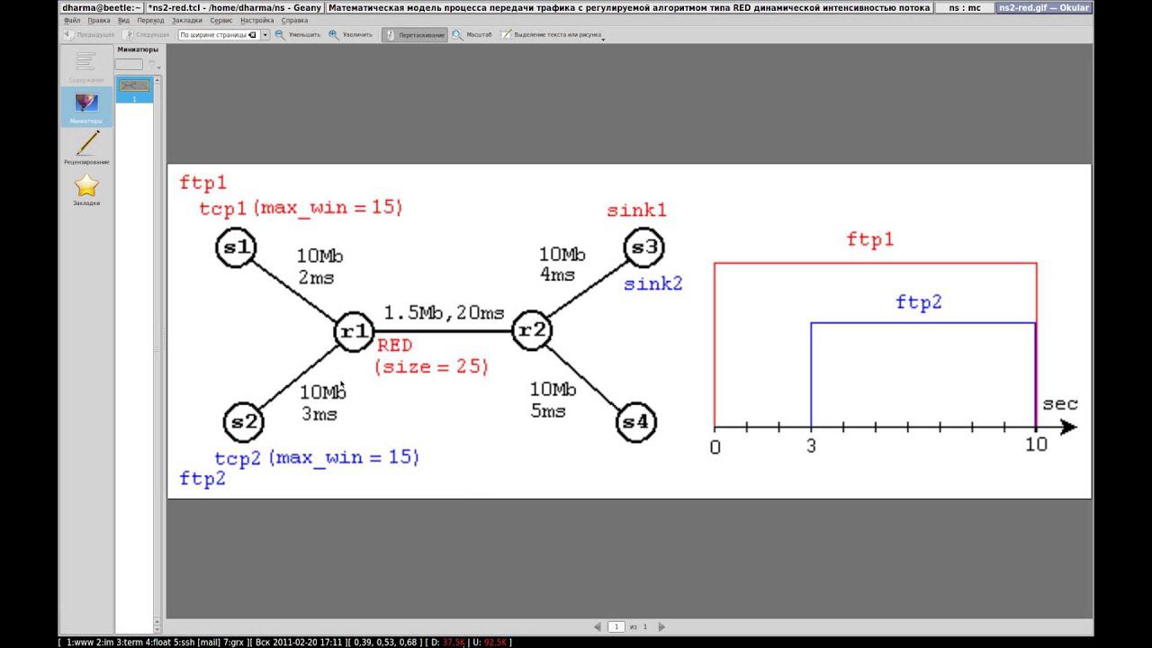Click the red sink1 label
Screen dimensions: 1152x648
(x=637, y=211)
